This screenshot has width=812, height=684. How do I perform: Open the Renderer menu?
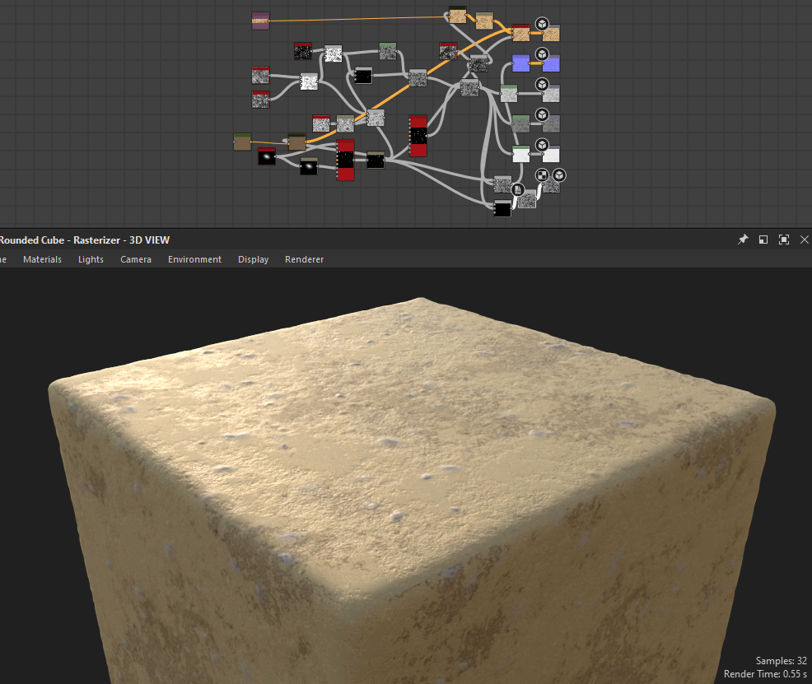(x=304, y=259)
